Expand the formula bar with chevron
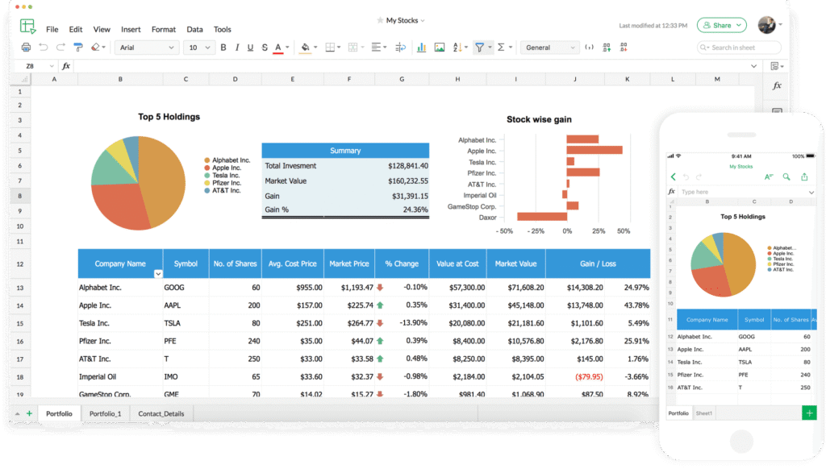This screenshot has height=469, width=826. pos(754,66)
